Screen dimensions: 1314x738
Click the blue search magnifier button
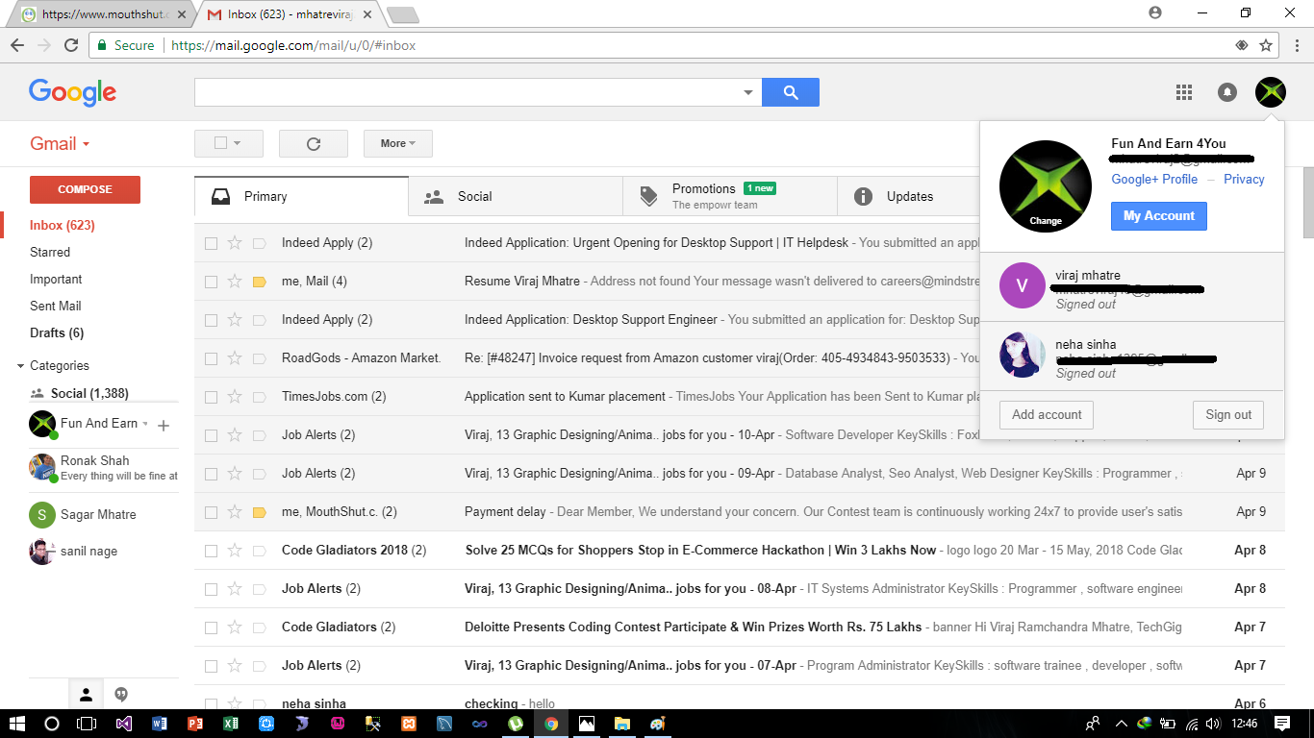(790, 92)
